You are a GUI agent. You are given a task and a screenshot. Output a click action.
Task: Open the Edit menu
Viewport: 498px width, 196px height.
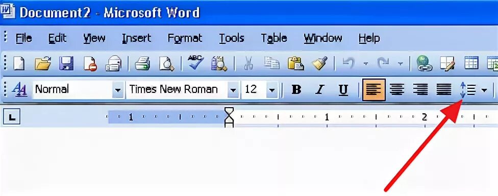58,38
